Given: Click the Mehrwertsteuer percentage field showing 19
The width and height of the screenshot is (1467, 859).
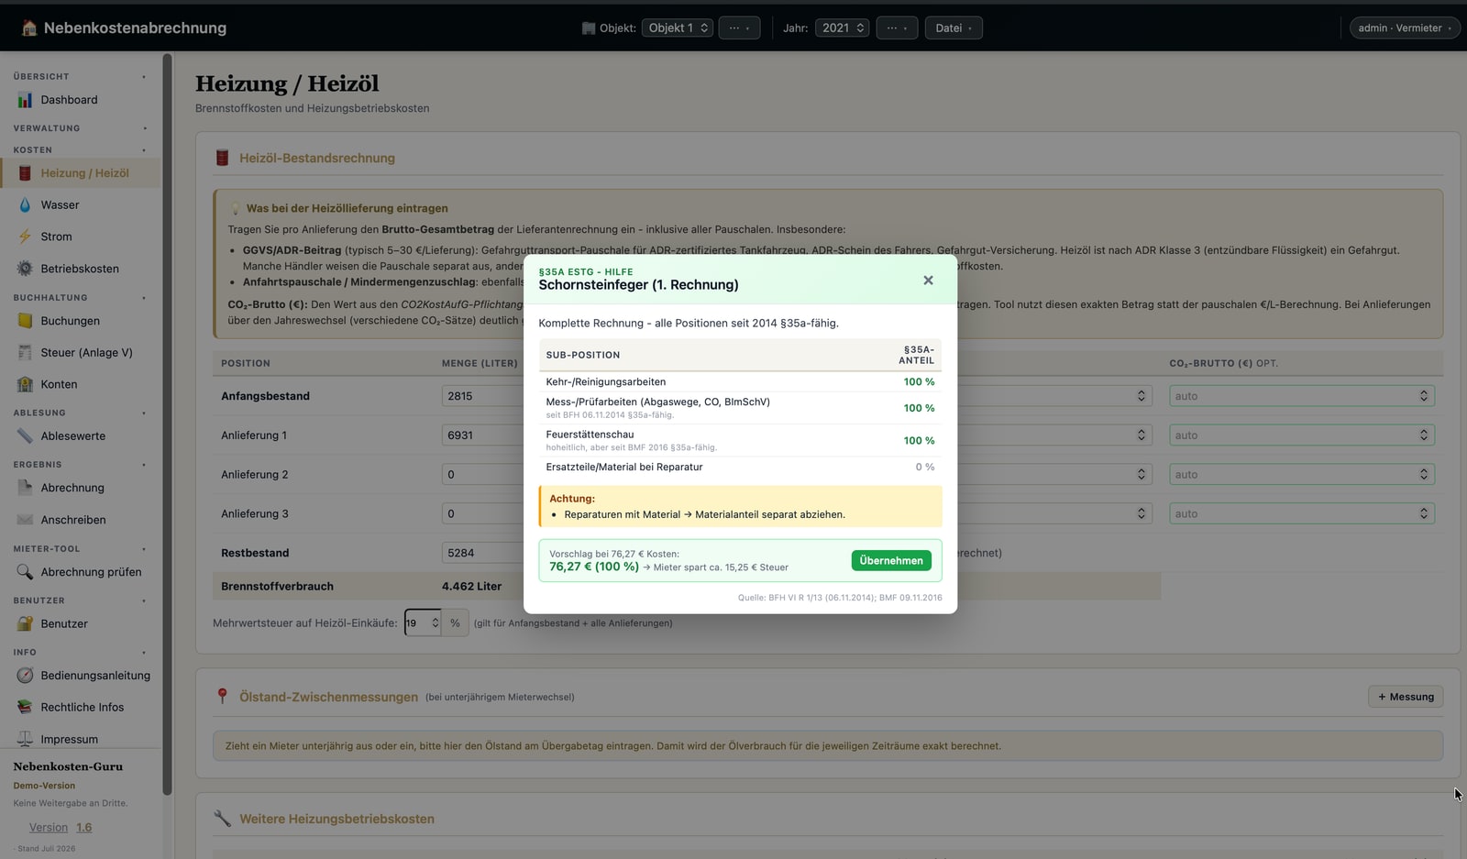Looking at the screenshot, I should coord(423,623).
